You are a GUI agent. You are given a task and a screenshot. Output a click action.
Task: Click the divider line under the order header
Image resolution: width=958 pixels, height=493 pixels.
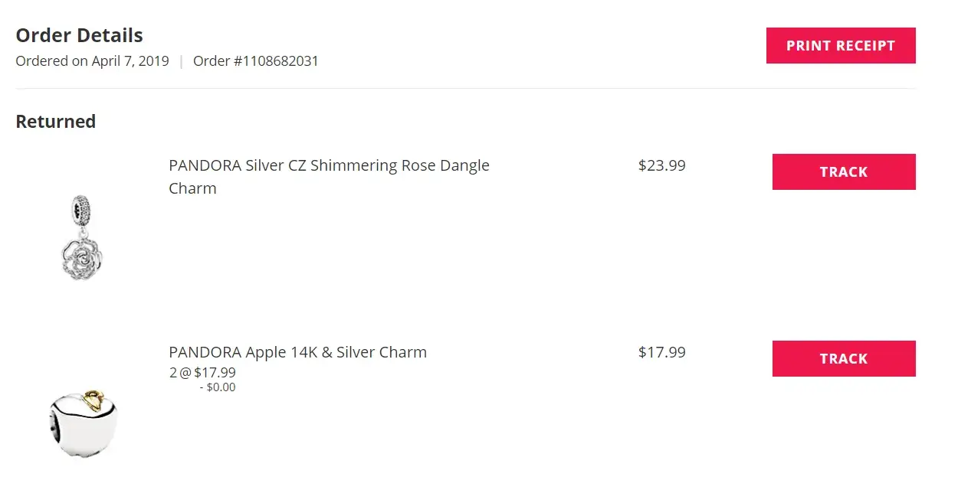(465, 89)
